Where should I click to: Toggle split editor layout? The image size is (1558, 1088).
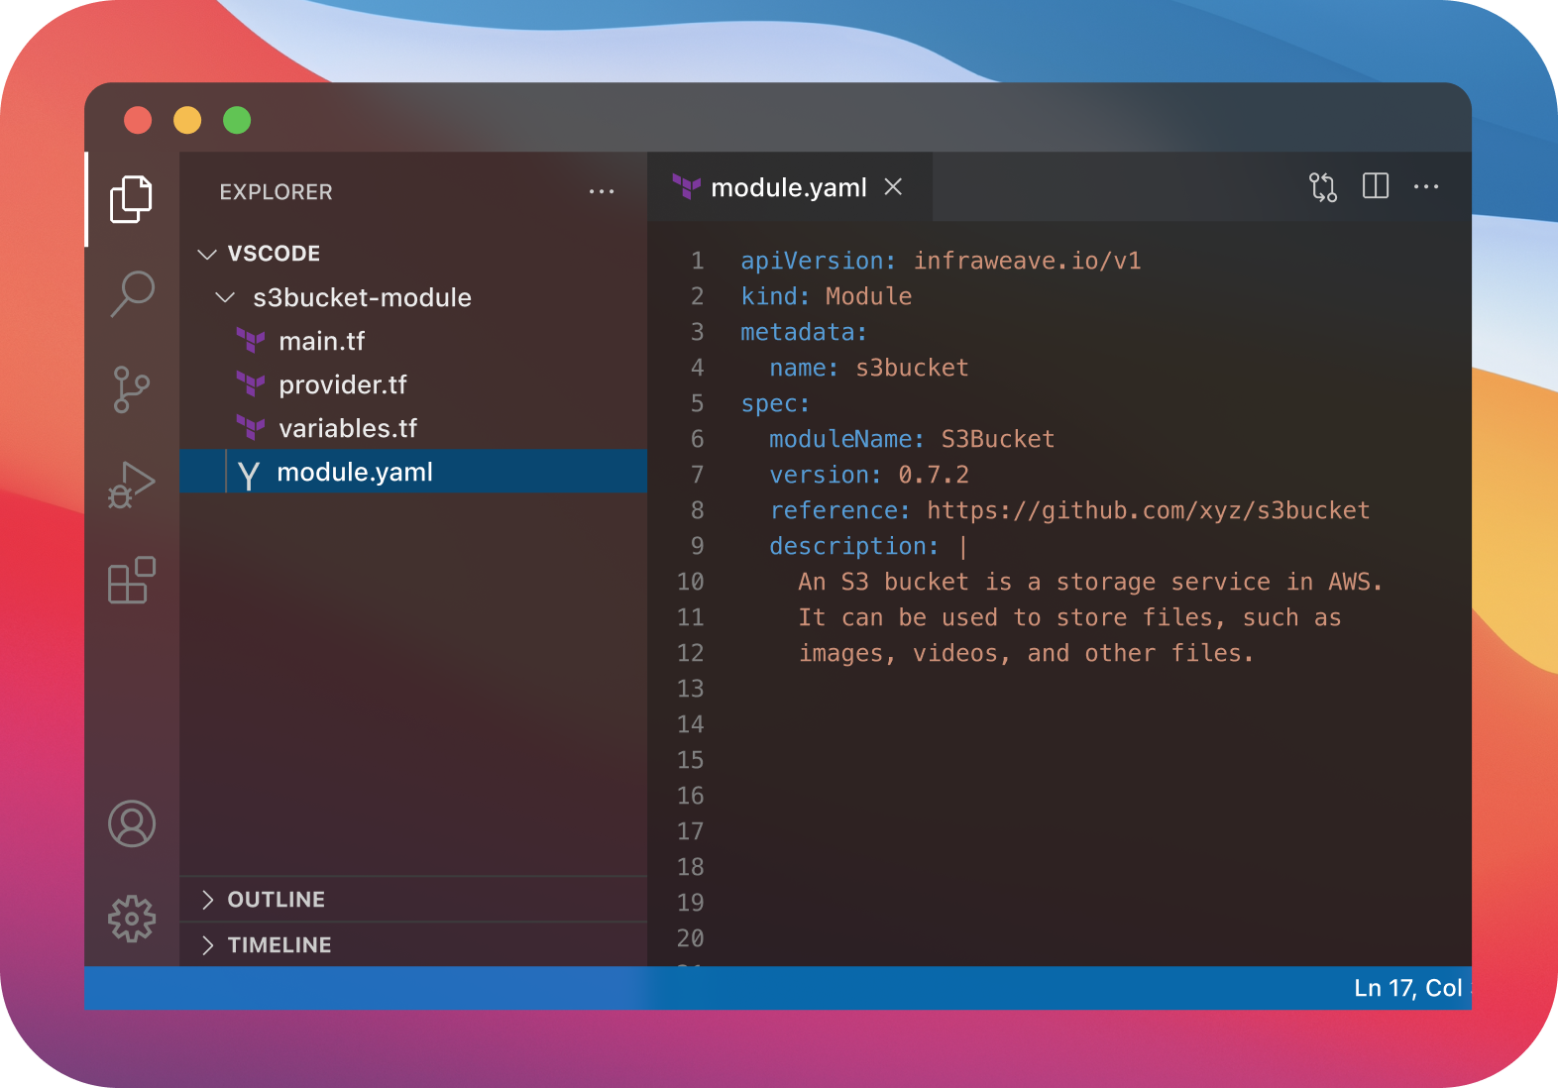1376,186
